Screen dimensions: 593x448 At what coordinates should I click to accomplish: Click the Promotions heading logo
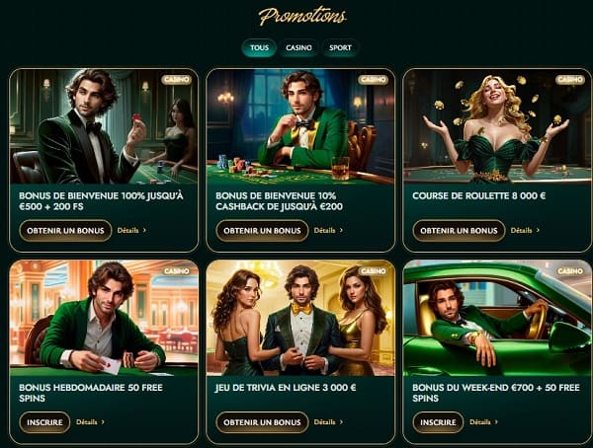[x=302, y=17]
